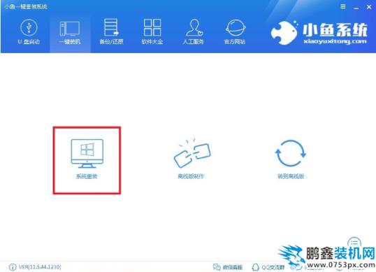Click the WeChat icon in status bar
Viewport: 376px width, 272px height.
click(217, 267)
